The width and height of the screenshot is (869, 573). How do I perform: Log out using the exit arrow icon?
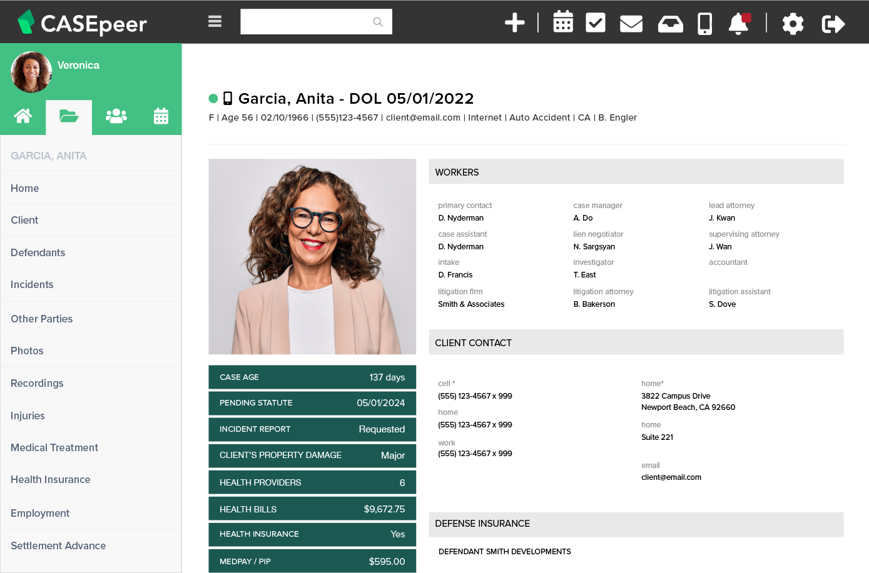coord(833,23)
